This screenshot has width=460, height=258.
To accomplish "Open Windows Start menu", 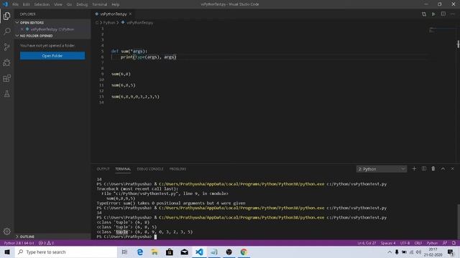I will 7,252.
